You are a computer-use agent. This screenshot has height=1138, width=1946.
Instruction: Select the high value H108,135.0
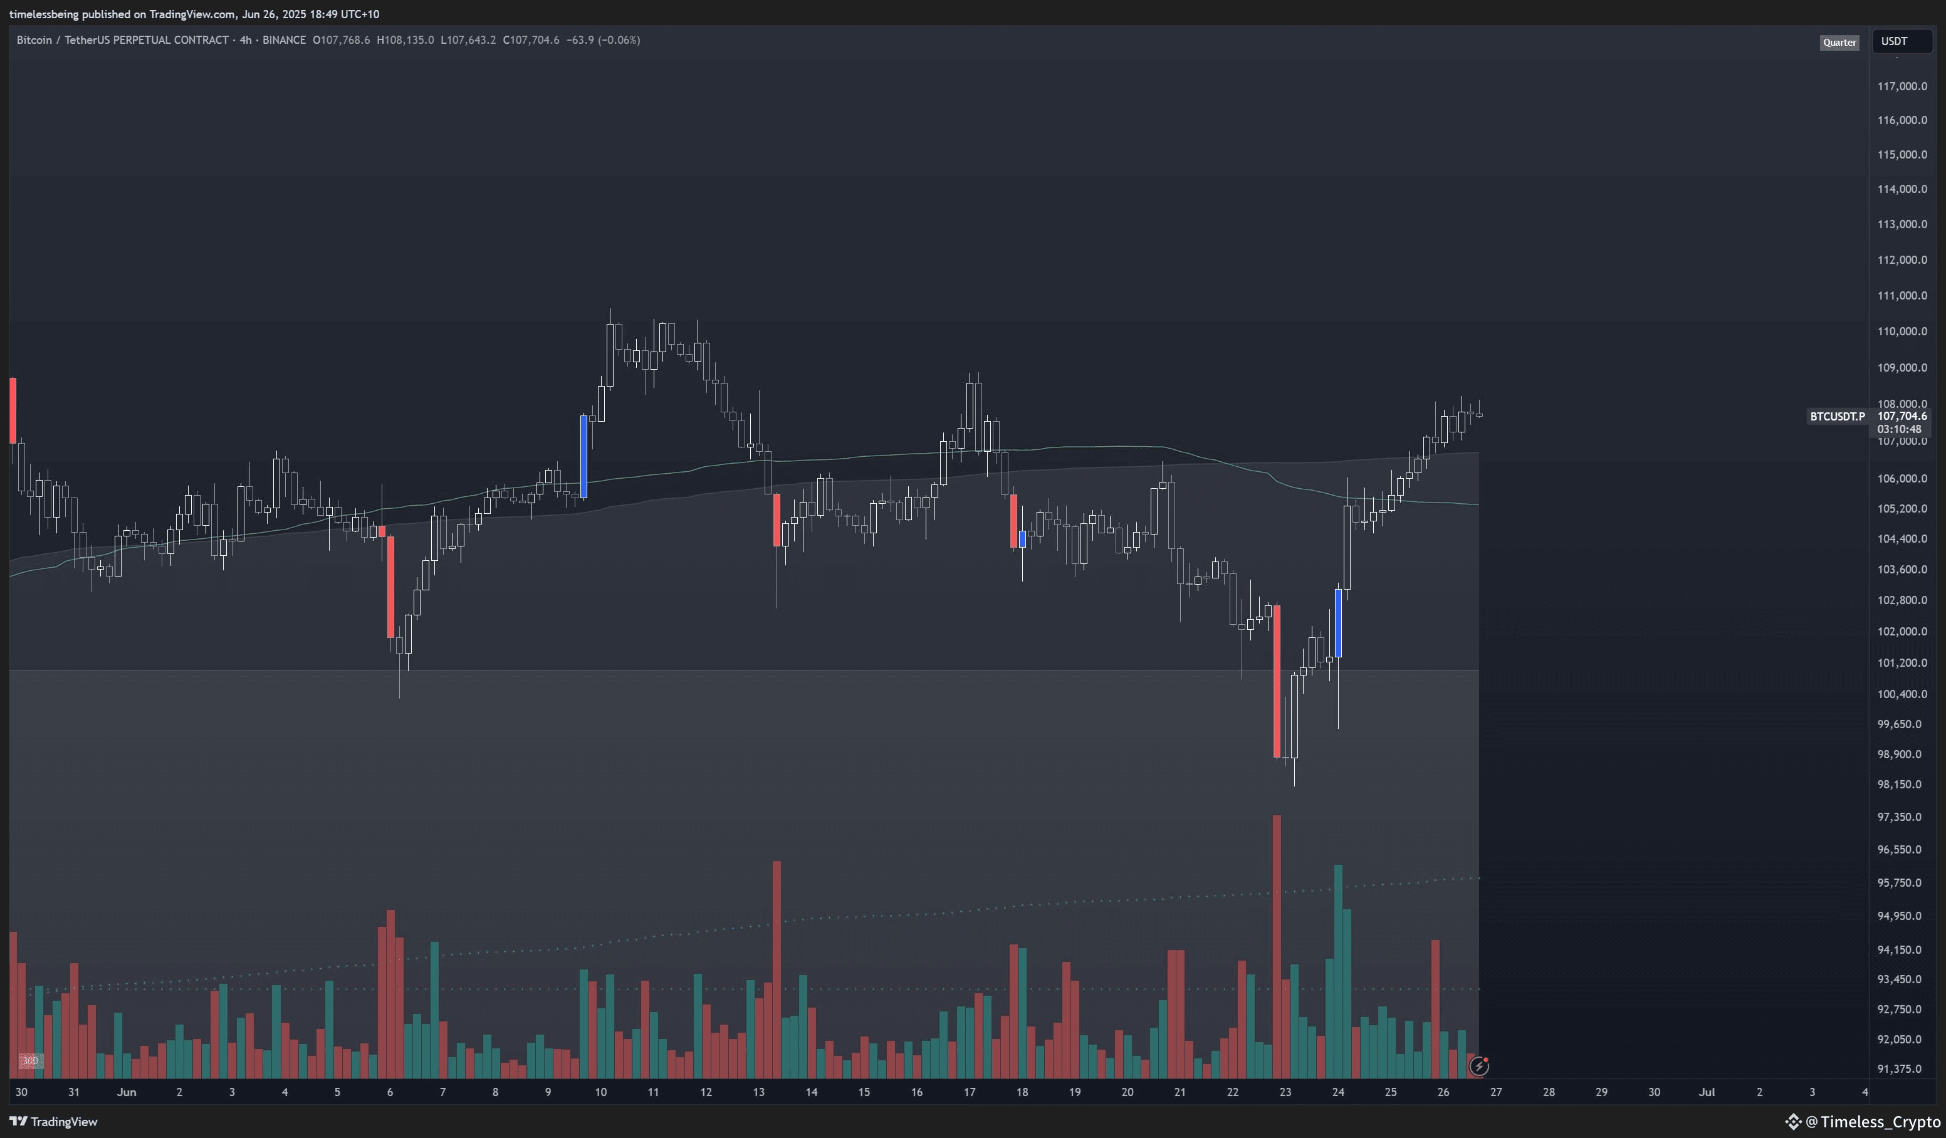405,40
